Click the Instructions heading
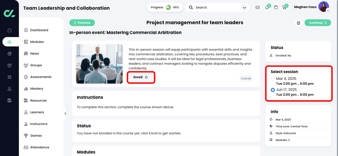 coord(90,97)
